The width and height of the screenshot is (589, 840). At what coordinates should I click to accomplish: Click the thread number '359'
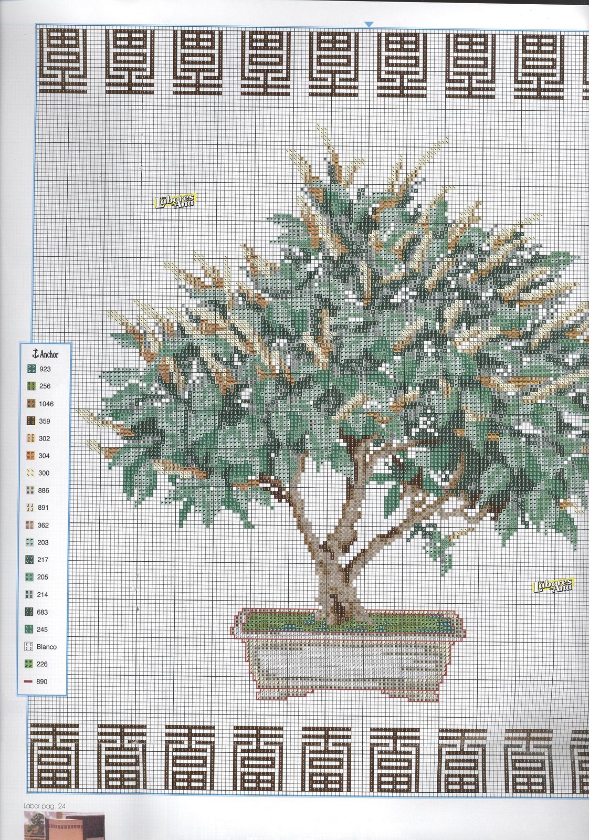click(x=45, y=421)
